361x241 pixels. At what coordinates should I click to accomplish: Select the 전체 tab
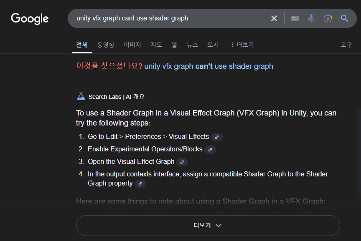tap(82, 45)
